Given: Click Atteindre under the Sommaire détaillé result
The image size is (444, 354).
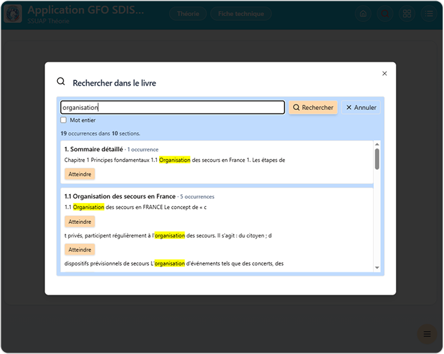Looking at the screenshot, I should coord(80,174).
